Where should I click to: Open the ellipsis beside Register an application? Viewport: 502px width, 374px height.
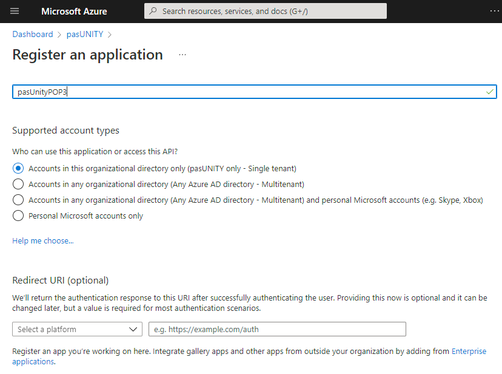pos(182,55)
